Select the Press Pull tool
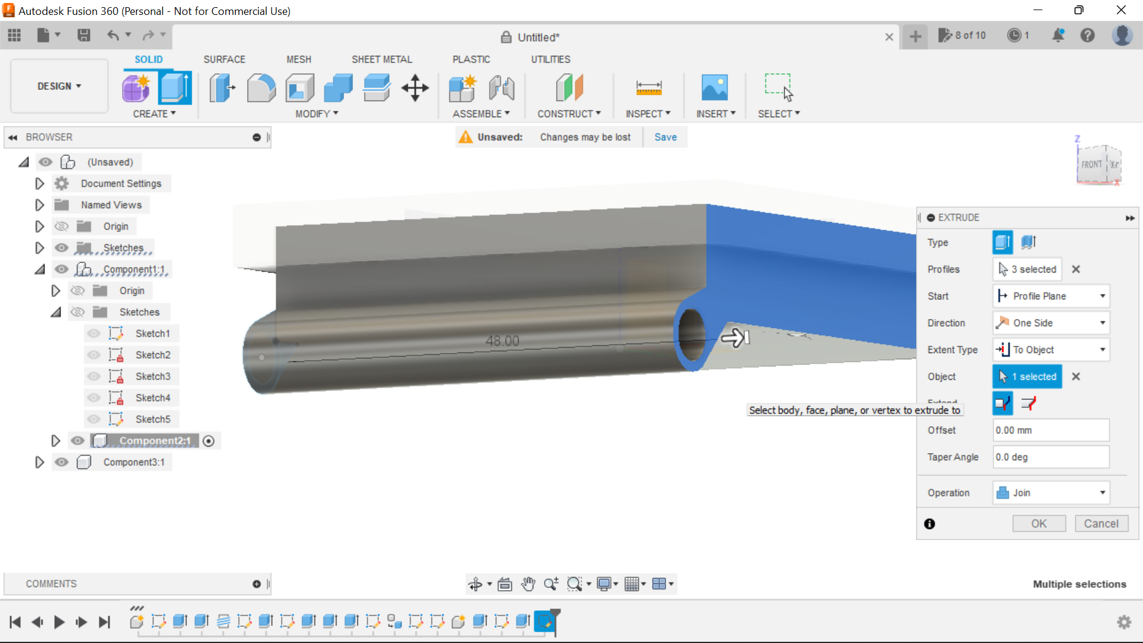The height and width of the screenshot is (643, 1143). (x=222, y=88)
